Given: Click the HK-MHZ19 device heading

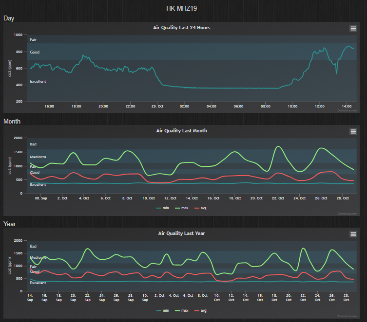Looking at the screenshot, I should (182, 8).
